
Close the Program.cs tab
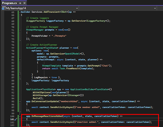coord(24,3)
